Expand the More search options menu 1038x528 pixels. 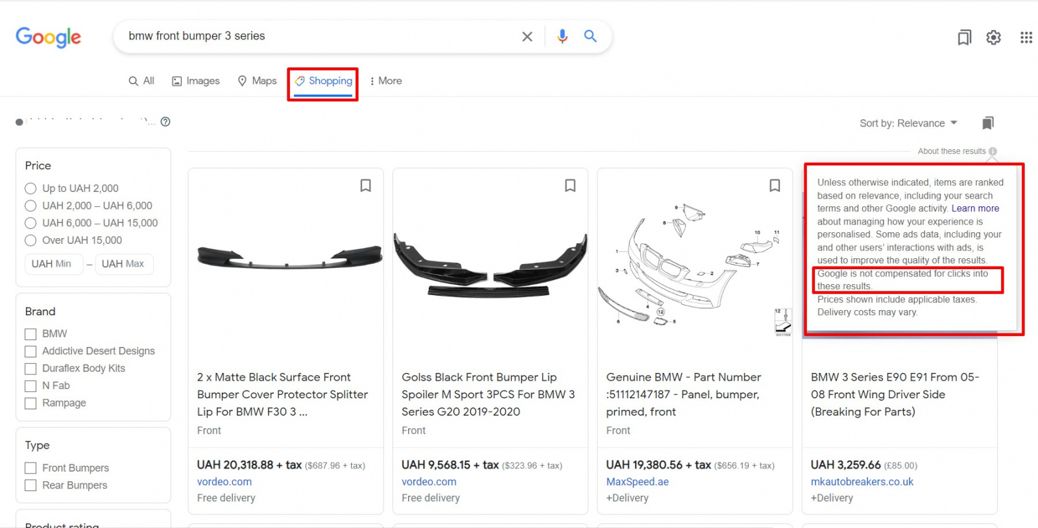tap(386, 81)
